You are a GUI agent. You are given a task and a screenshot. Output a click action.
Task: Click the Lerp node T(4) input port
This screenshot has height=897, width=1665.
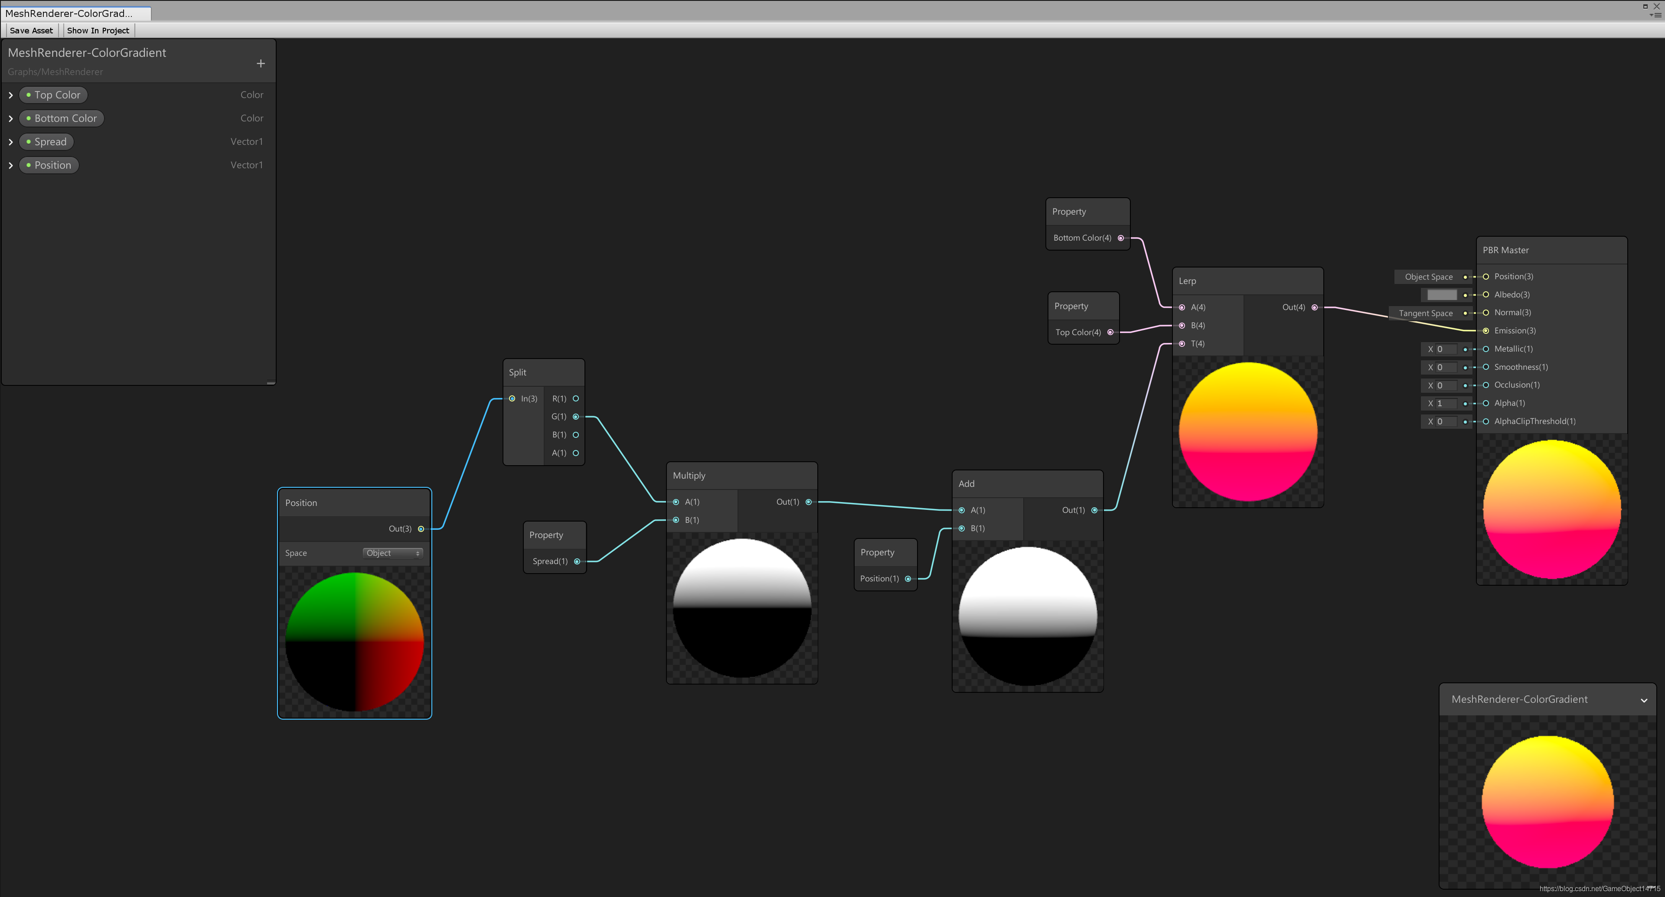click(x=1182, y=344)
